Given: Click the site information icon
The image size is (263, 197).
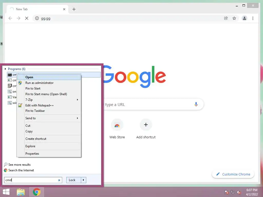Looking at the screenshot, I should [37, 18].
